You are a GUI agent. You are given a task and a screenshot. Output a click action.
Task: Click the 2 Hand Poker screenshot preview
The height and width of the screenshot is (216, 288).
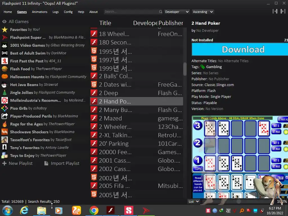240,157
